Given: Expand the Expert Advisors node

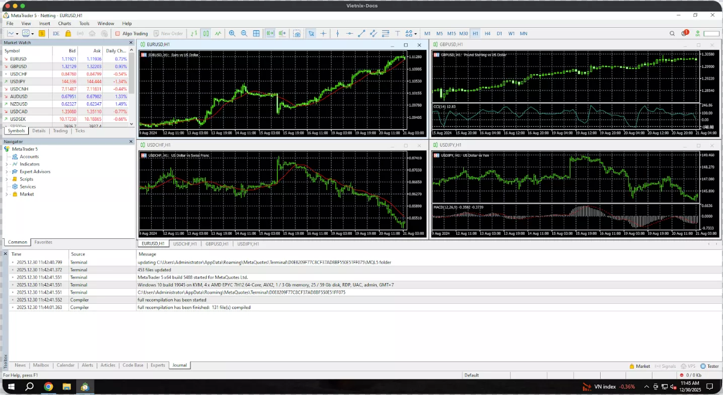Looking at the screenshot, I should pos(8,172).
